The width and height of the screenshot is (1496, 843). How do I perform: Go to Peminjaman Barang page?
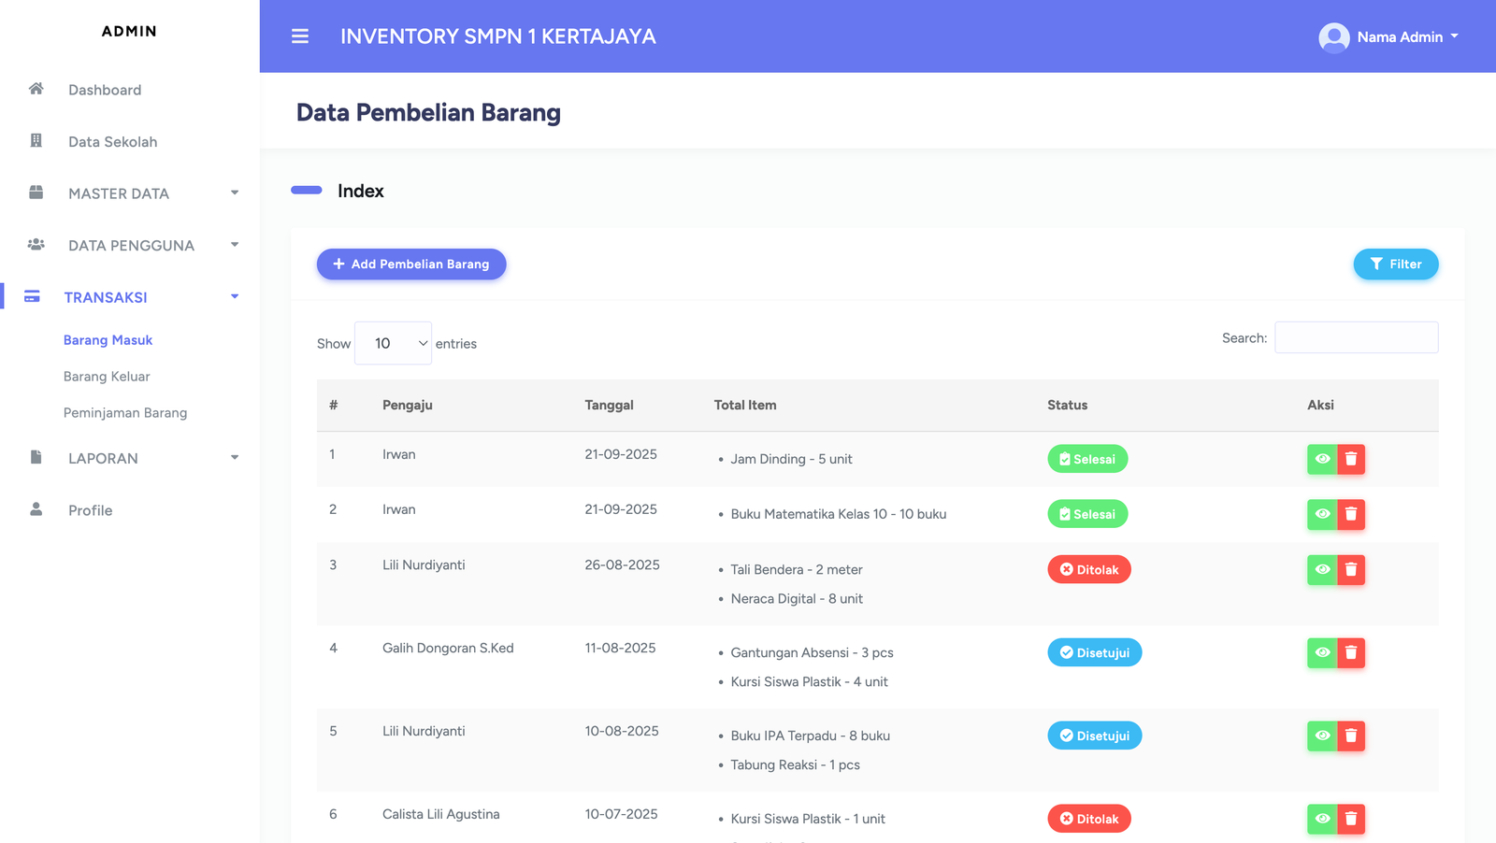[x=125, y=413]
